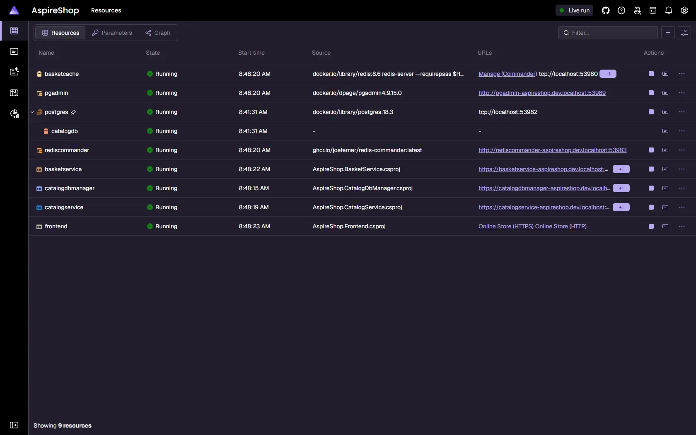Stop the rediscommander resource
Viewport: 696px width, 435px height.
pos(651,150)
